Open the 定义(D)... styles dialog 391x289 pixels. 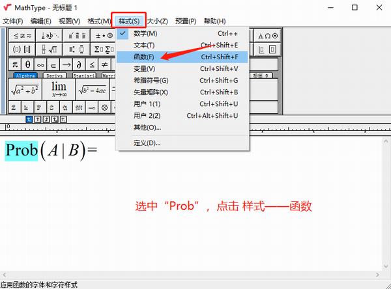click(182, 143)
